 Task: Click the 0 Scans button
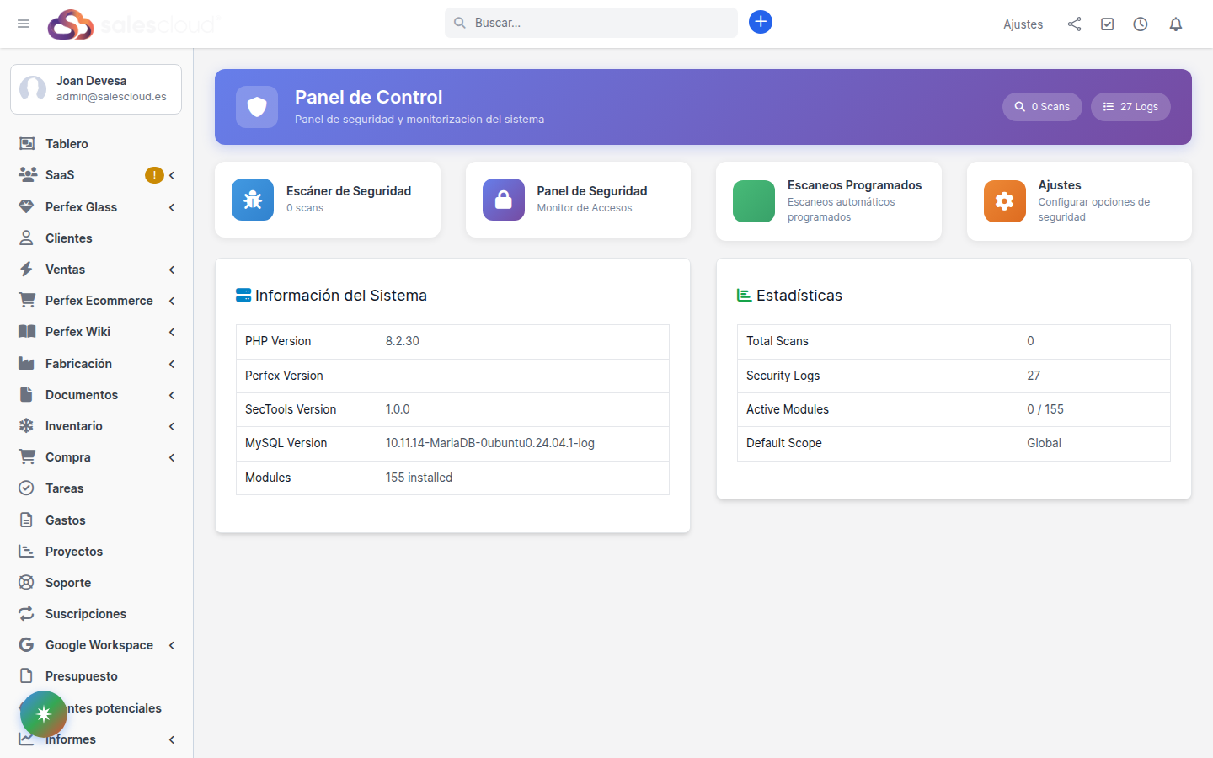pyautogui.click(x=1042, y=107)
